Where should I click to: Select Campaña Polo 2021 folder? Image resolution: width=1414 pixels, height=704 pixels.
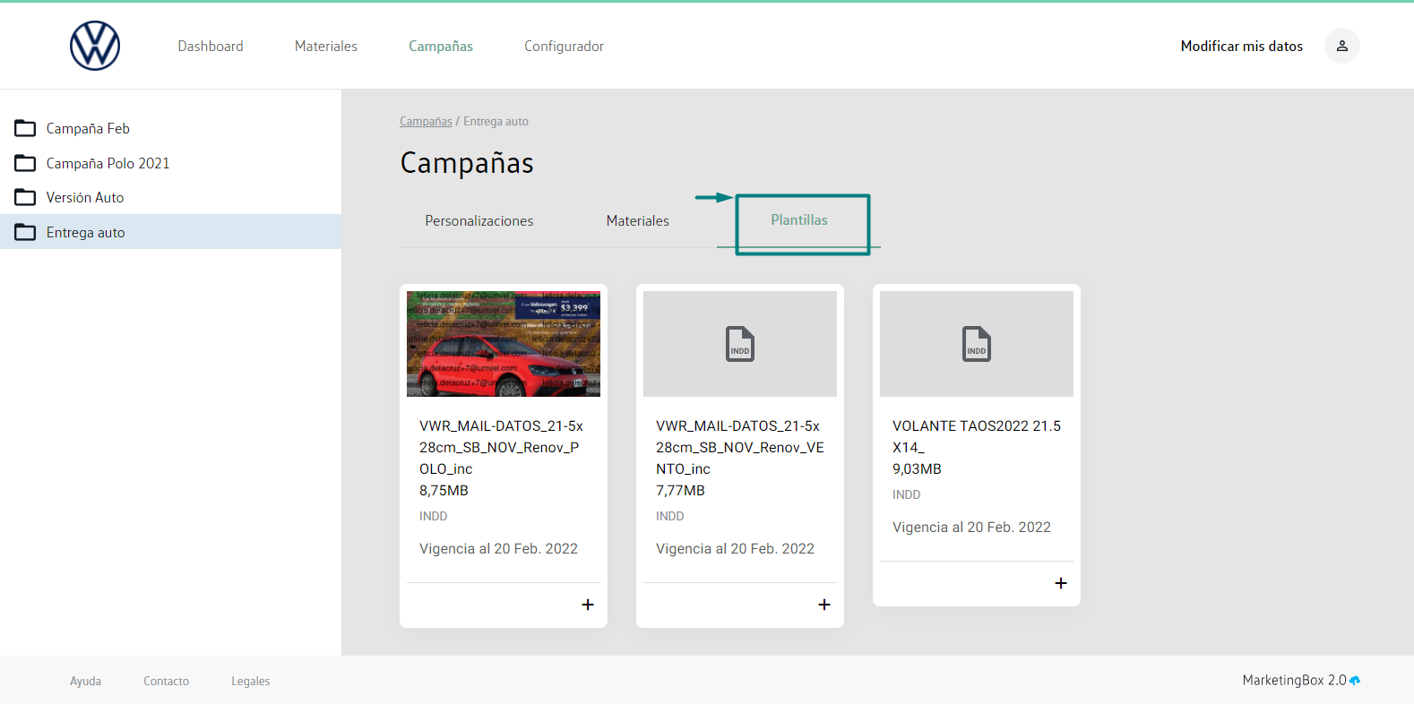point(170,163)
